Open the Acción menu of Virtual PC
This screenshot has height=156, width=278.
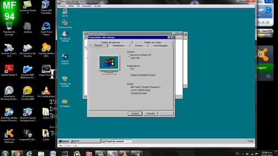62,6
